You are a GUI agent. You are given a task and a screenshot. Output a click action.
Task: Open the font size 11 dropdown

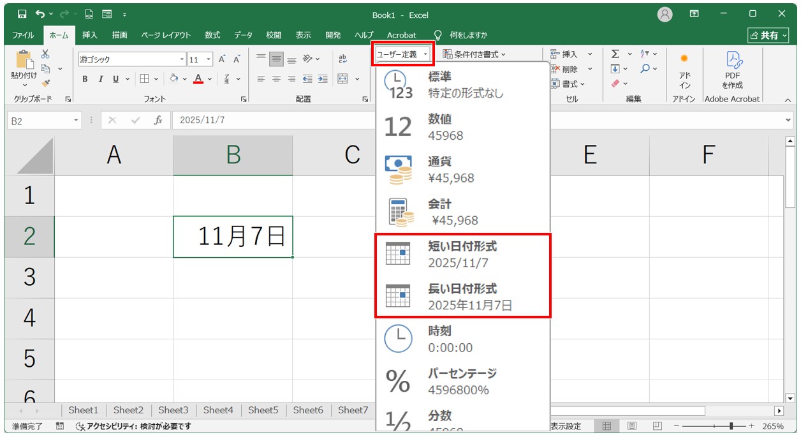208,59
